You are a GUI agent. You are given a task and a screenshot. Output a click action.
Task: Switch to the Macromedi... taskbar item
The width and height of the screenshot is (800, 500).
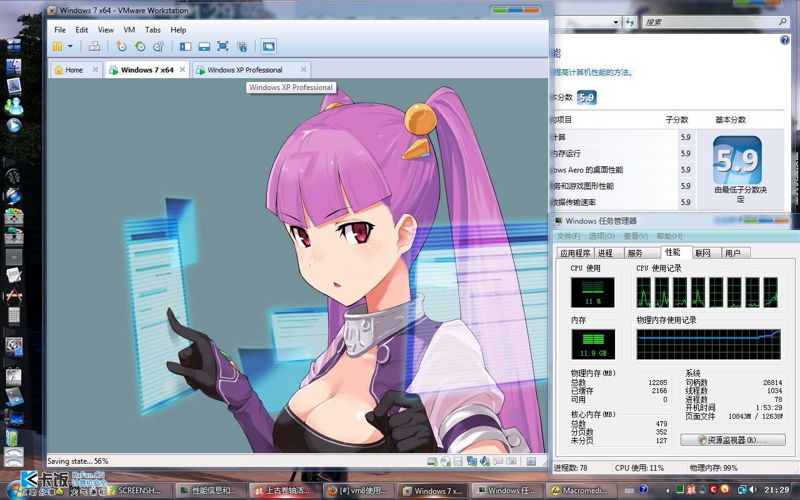581,491
